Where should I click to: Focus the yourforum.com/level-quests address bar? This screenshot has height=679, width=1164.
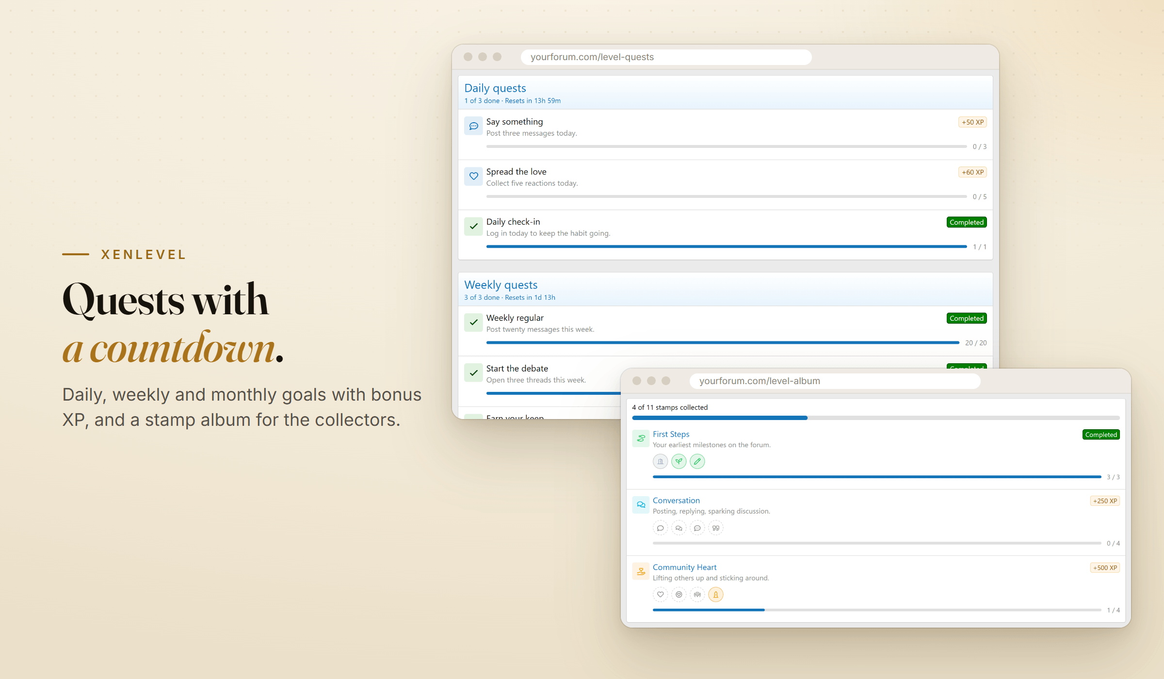tap(666, 57)
